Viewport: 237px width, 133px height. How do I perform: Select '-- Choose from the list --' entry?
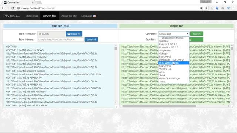pos(174,38)
